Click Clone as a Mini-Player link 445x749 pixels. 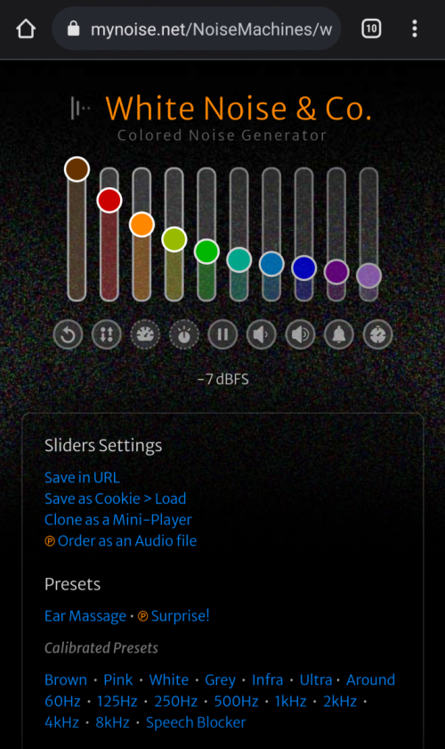(x=118, y=520)
